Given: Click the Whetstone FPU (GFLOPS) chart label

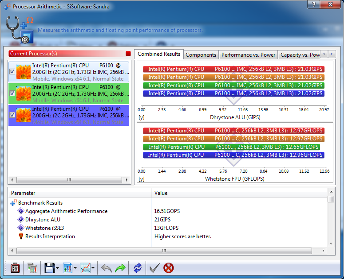Looking at the screenshot, I should coord(234,179).
